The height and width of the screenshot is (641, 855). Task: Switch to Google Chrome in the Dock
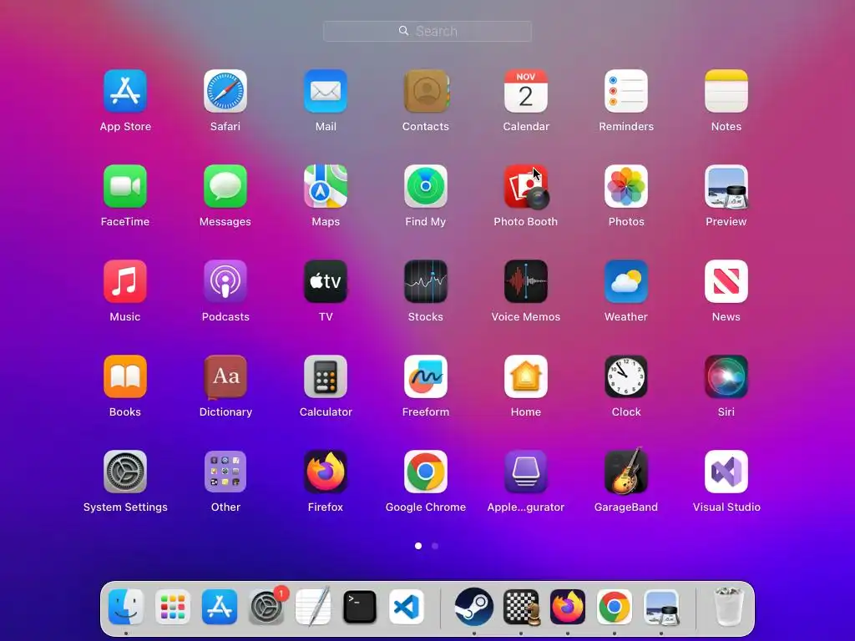[615, 608]
